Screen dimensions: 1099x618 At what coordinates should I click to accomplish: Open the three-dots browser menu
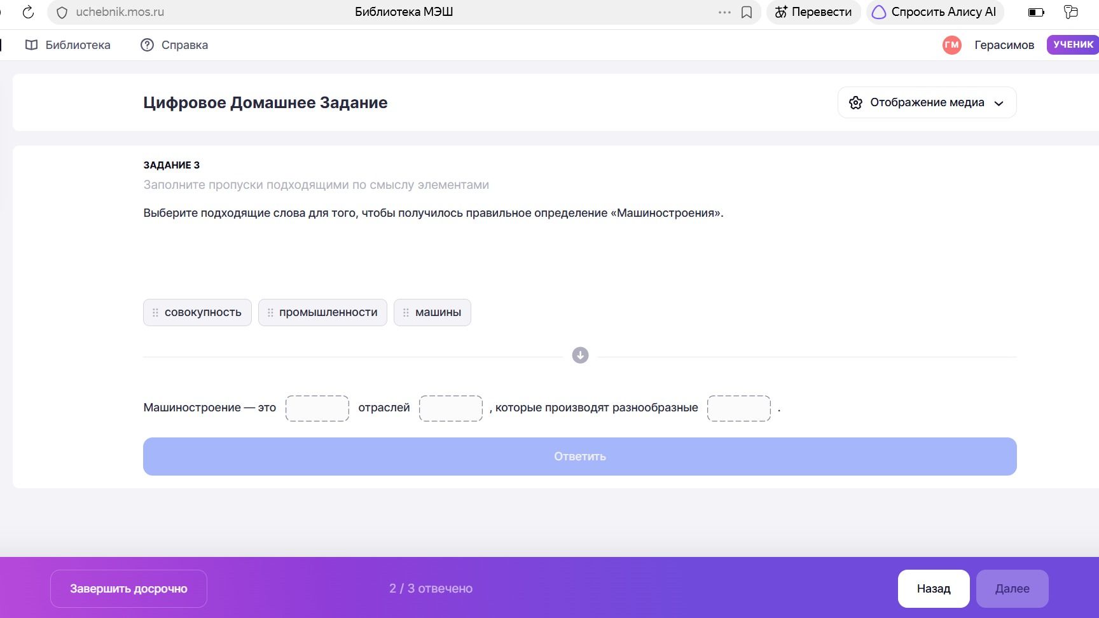724,12
